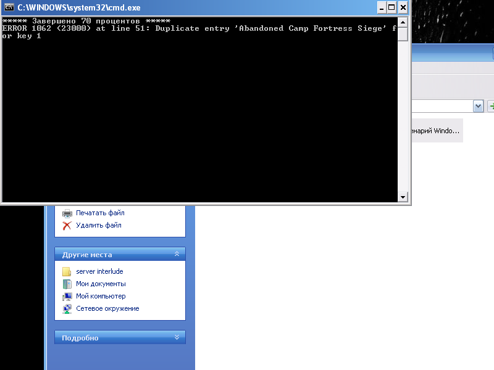Minimize the cmd.exe window
This screenshot has height=370, width=494.
point(382,7)
